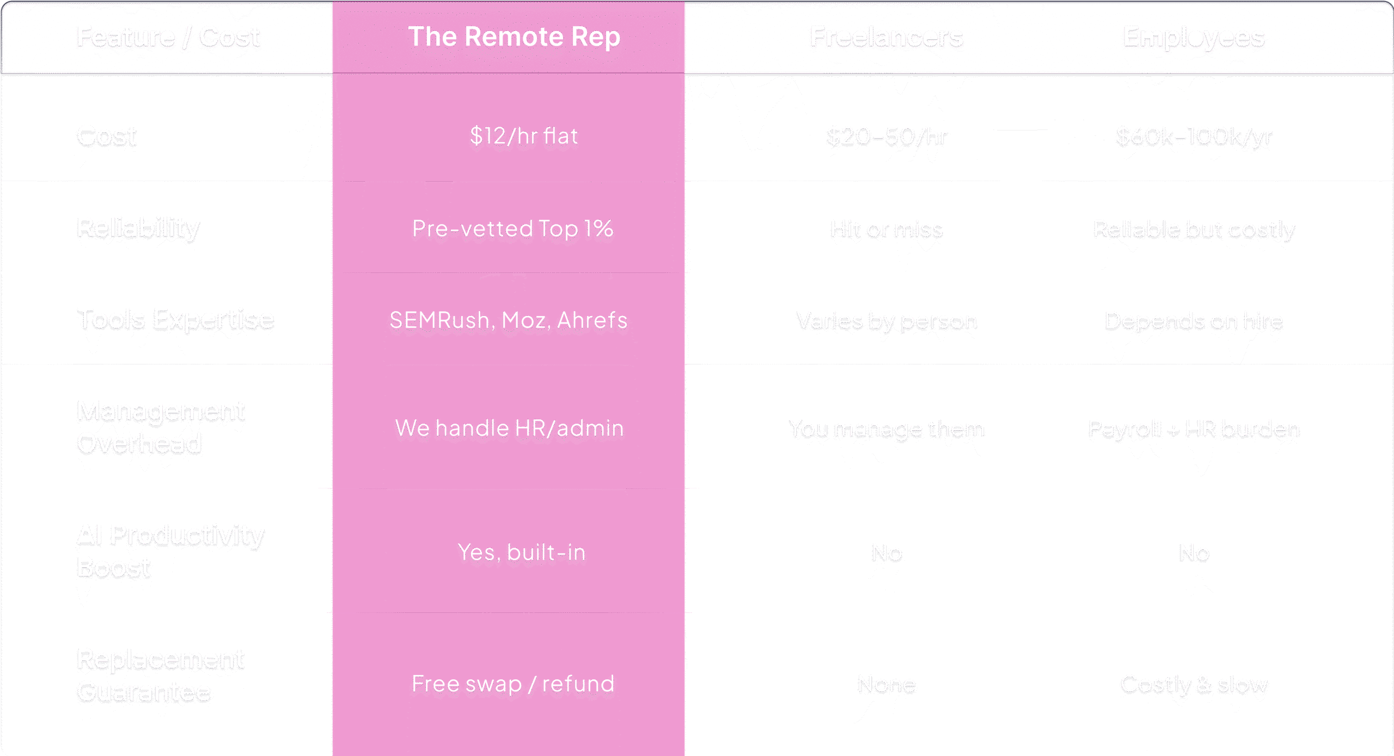Image resolution: width=1394 pixels, height=756 pixels.
Task: Select the '$60k-100k/yr' employees cell
Action: (1194, 137)
